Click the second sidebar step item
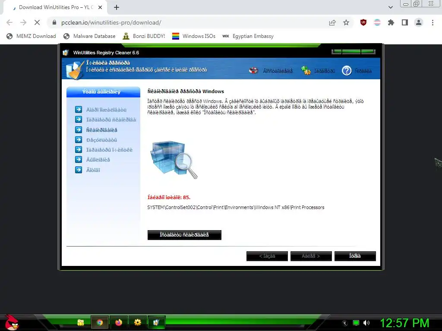This screenshot has width=442, height=331. [x=105, y=120]
